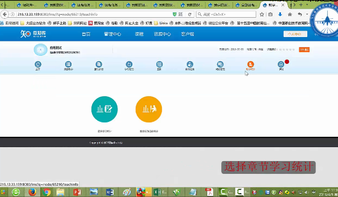Viewport: 338px width, 197px height.
Task: Close the active browser tab
Action: [283, 5]
